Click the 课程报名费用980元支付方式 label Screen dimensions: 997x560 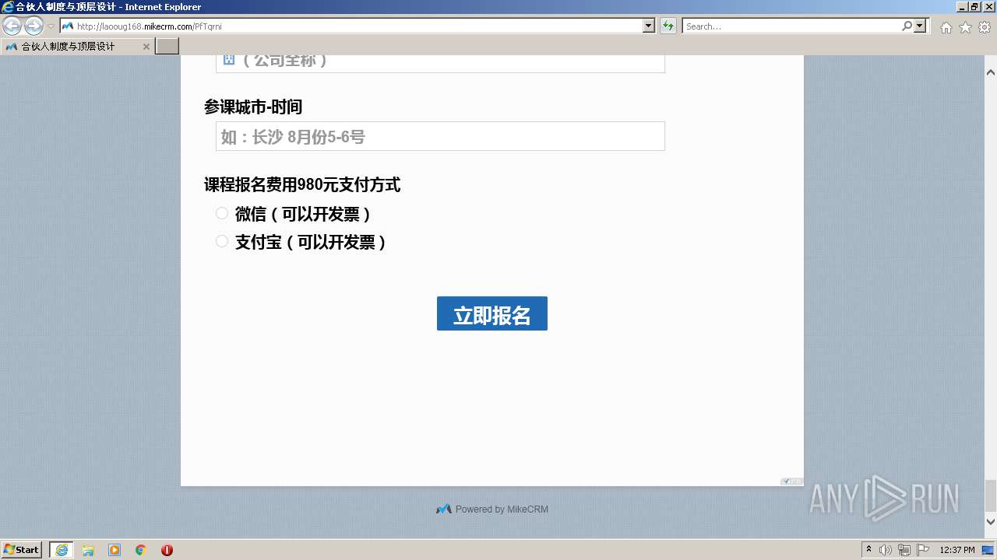click(302, 184)
